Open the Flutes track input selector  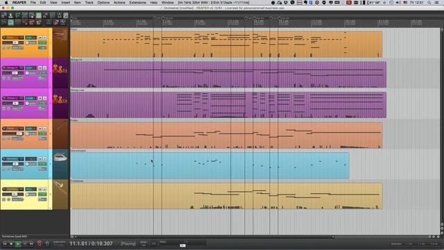[17, 139]
